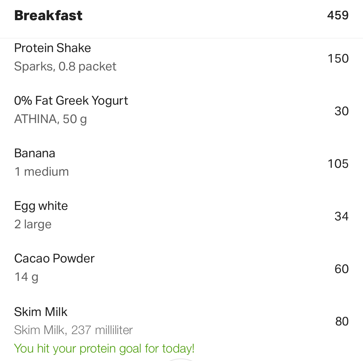The height and width of the screenshot is (361, 363).
Task: Select the 1 medium serving text
Action: point(42,172)
